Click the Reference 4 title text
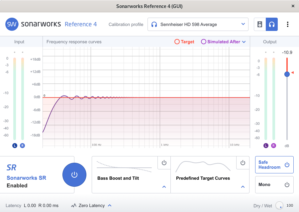The height and width of the screenshot is (212, 299). (x=81, y=24)
